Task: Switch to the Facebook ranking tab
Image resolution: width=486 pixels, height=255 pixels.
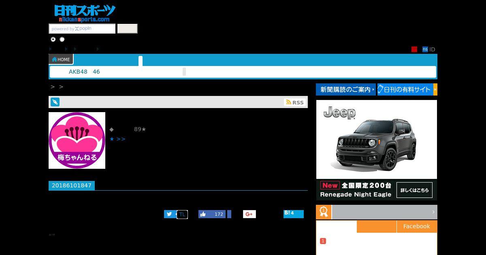Action: click(417, 226)
